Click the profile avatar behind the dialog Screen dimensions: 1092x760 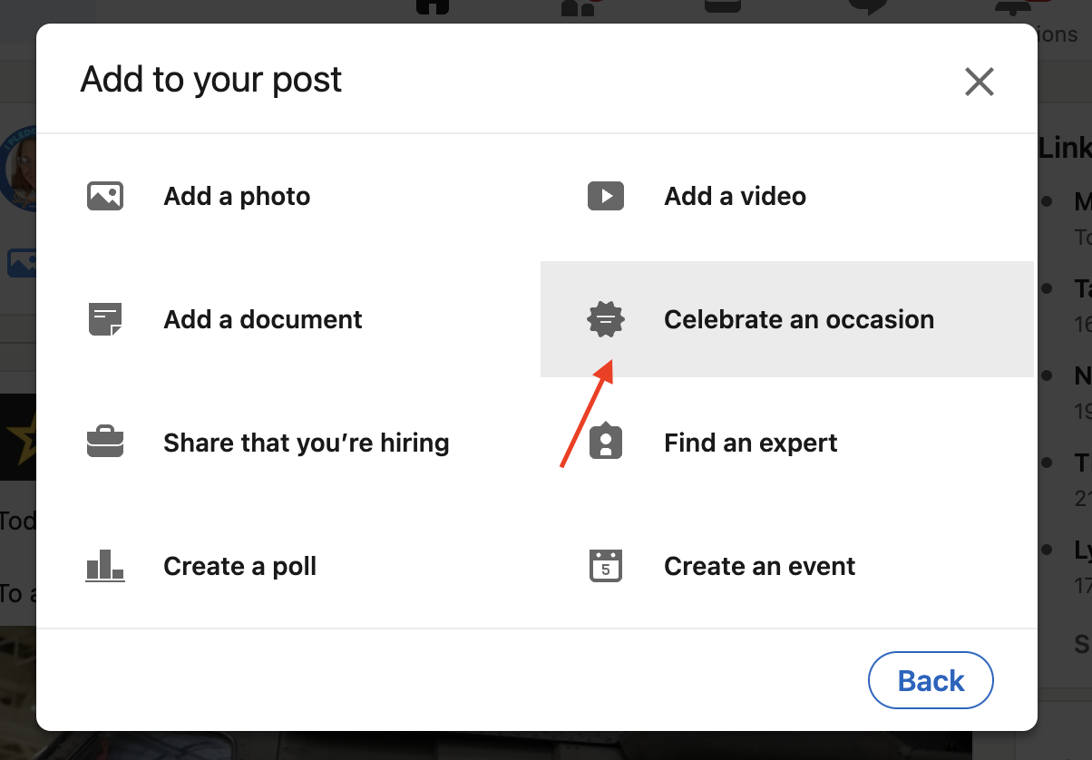tap(22, 168)
